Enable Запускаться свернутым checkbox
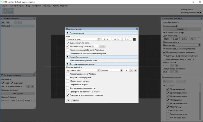The image size is (203, 122). click(x=67, y=78)
